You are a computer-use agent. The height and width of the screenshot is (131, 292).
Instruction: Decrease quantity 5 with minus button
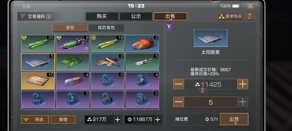[x=178, y=102]
